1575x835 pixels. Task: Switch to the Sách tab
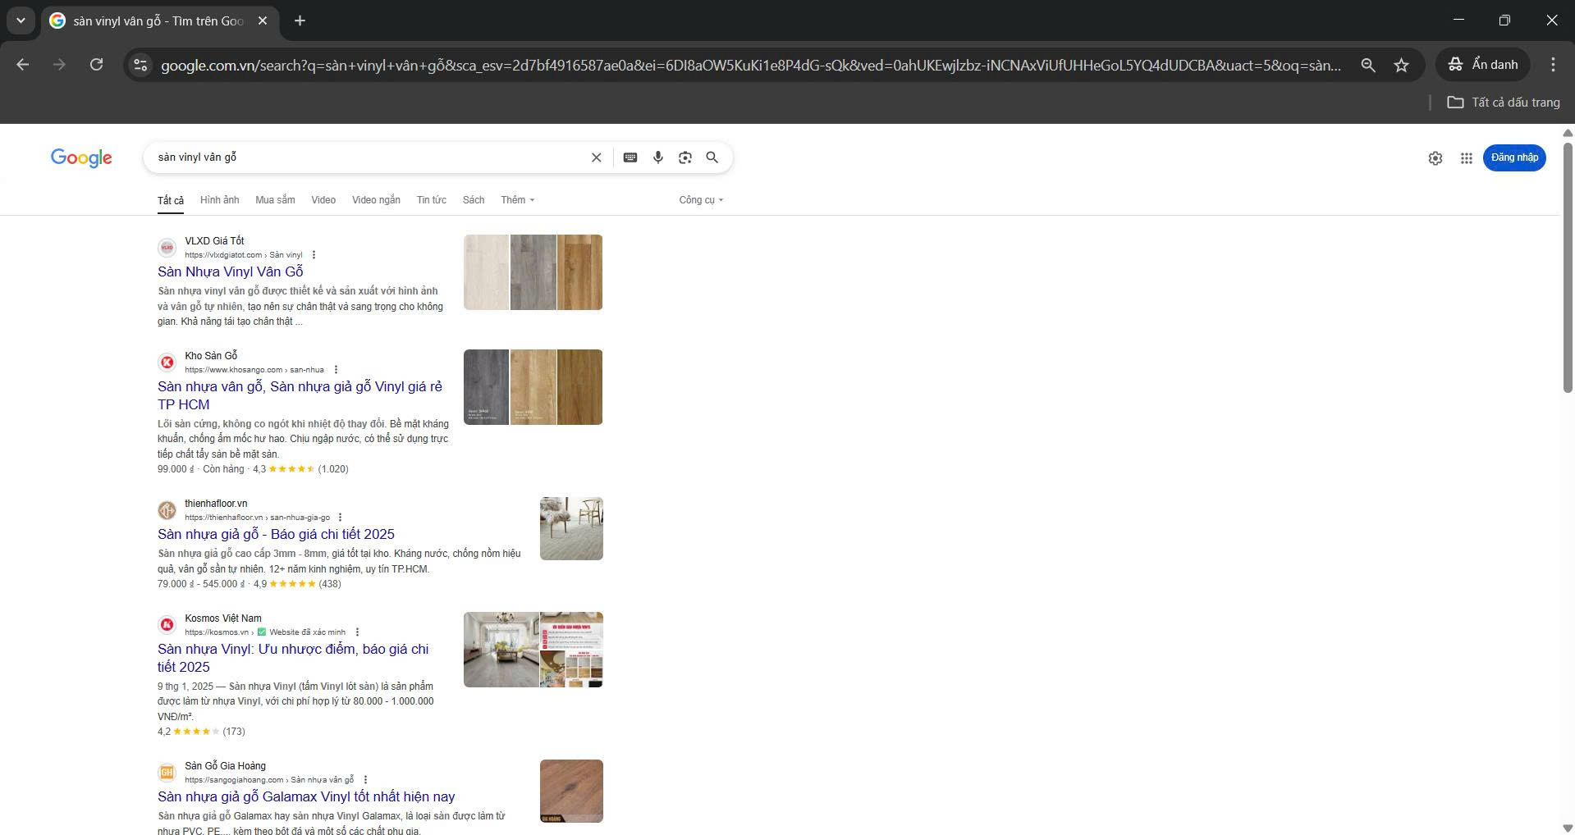pyautogui.click(x=474, y=200)
